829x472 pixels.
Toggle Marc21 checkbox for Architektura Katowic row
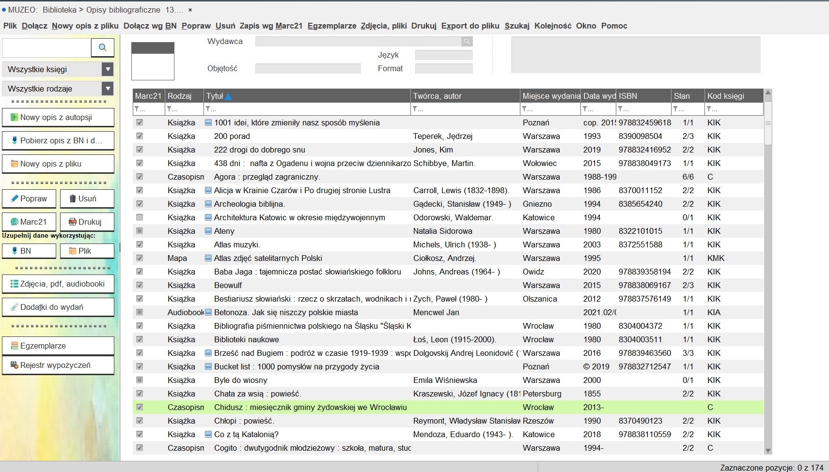[x=140, y=218]
